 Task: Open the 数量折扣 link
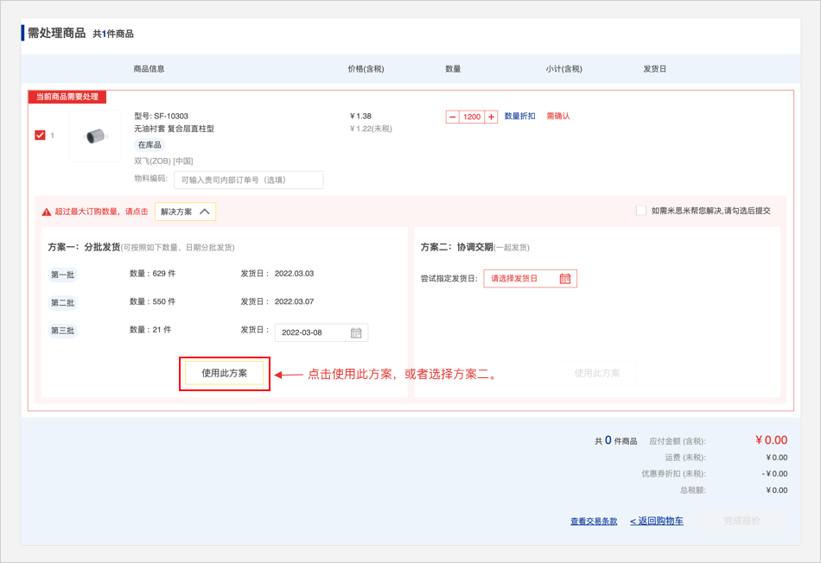[x=519, y=117]
